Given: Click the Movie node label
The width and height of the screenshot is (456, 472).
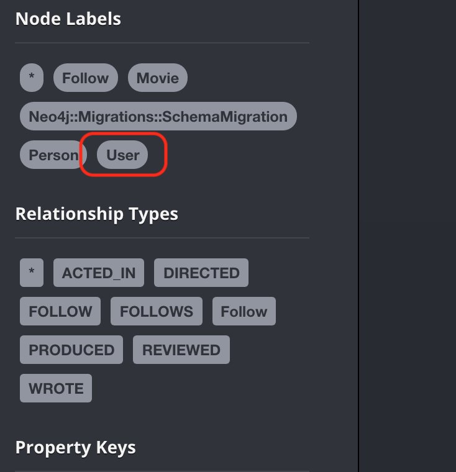Looking at the screenshot, I should [158, 78].
